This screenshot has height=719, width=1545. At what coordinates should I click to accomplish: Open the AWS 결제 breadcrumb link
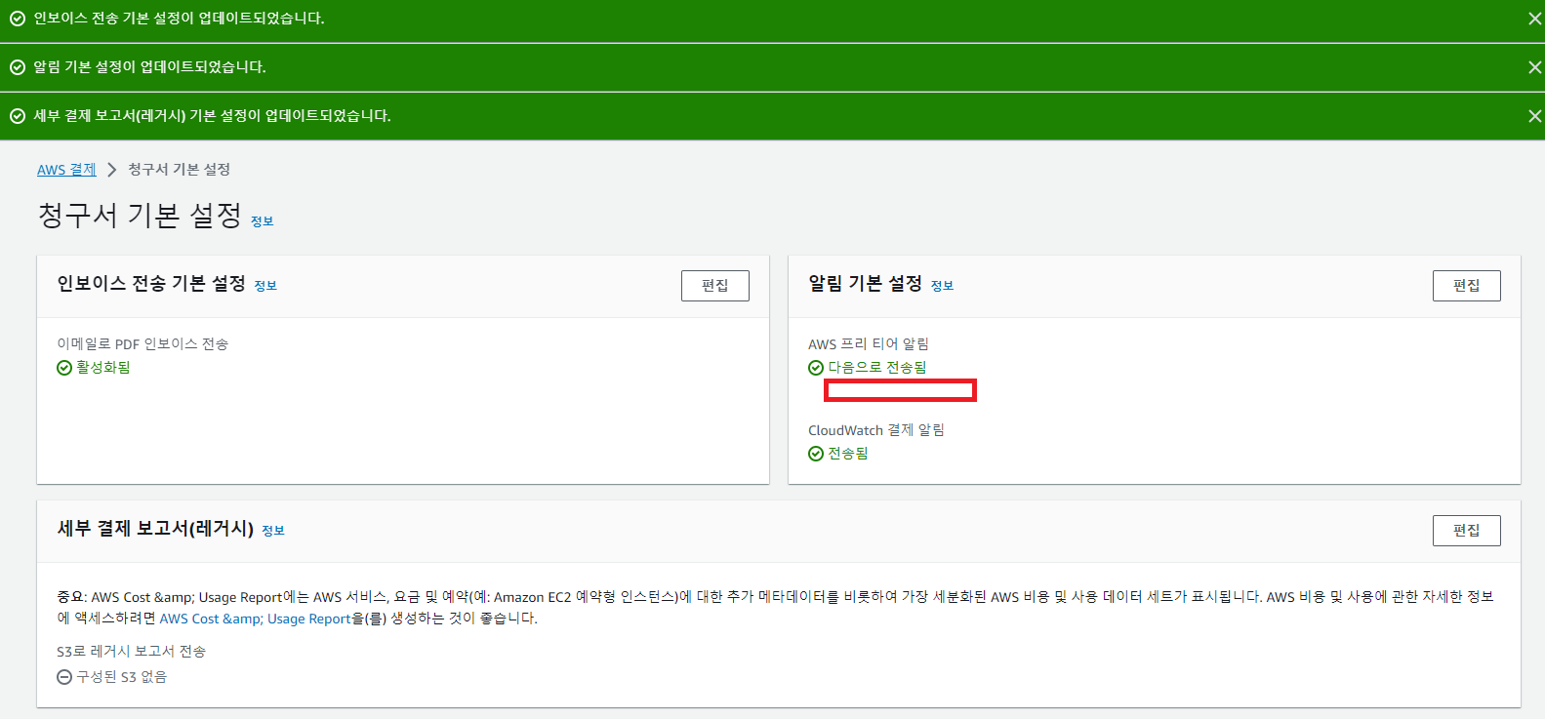(x=66, y=170)
